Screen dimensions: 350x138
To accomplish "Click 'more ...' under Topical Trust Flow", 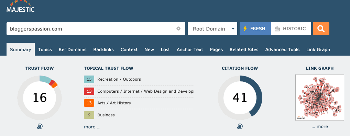I will coord(92,127).
